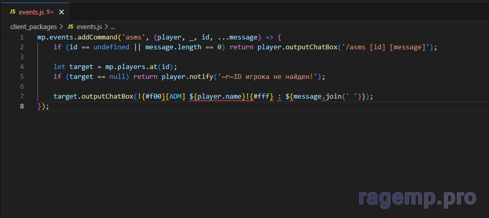Click line number 8 in the gutter
489x218 pixels.
click(x=21, y=106)
